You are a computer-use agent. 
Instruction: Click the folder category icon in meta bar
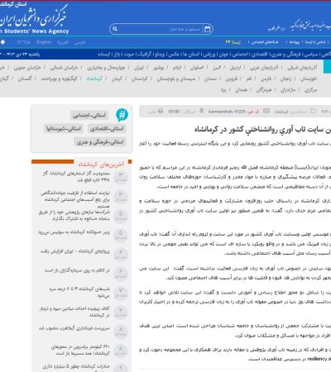pos(313,111)
